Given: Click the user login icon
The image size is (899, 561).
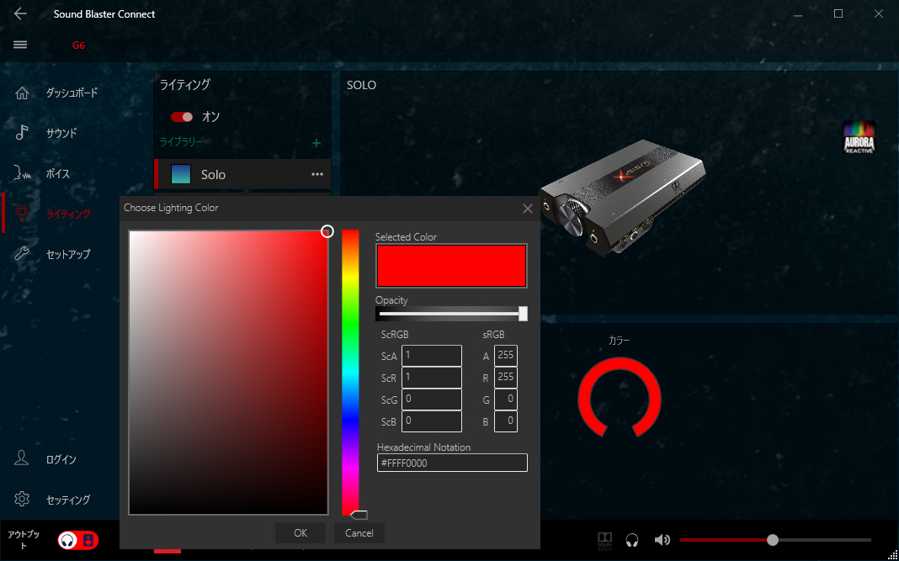Looking at the screenshot, I should [22, 458].
